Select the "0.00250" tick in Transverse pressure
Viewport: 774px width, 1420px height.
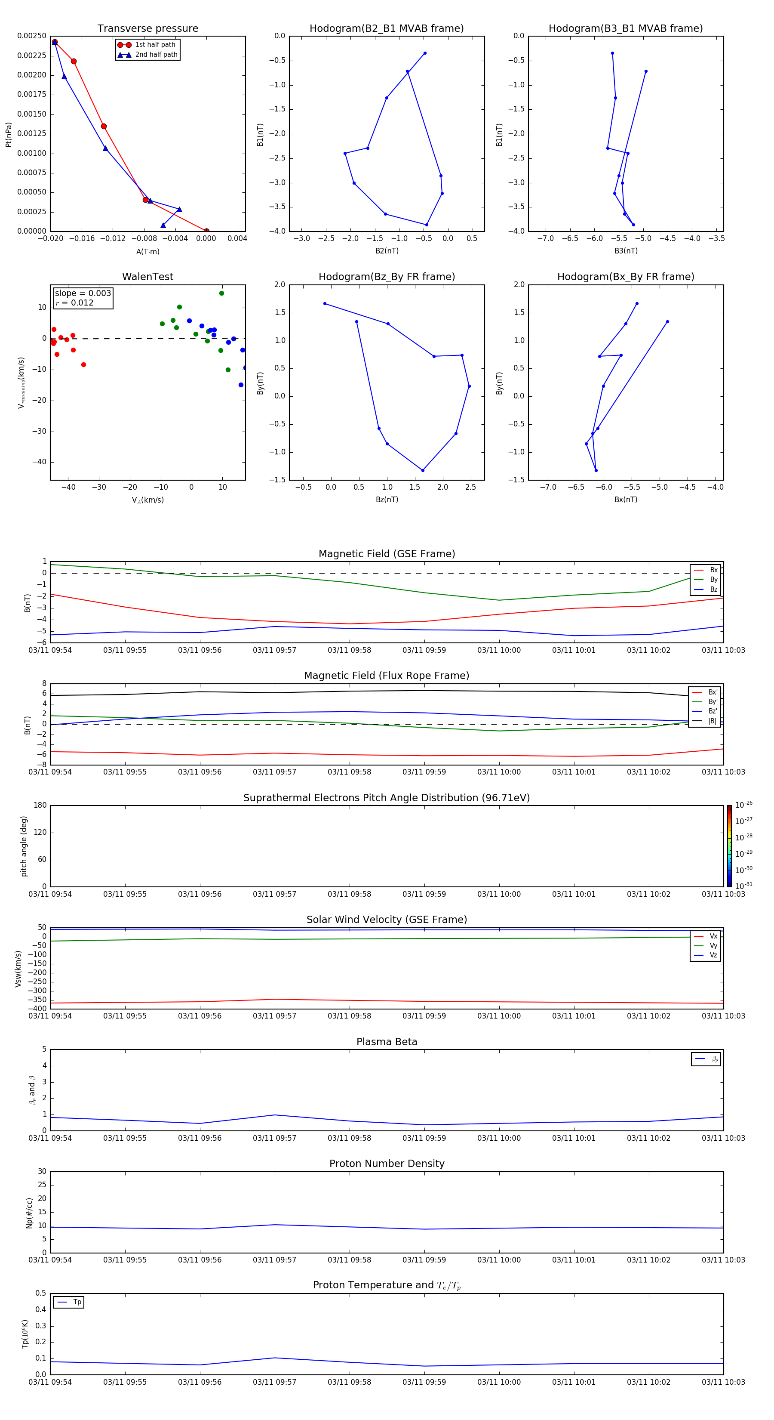coord(32,36)
